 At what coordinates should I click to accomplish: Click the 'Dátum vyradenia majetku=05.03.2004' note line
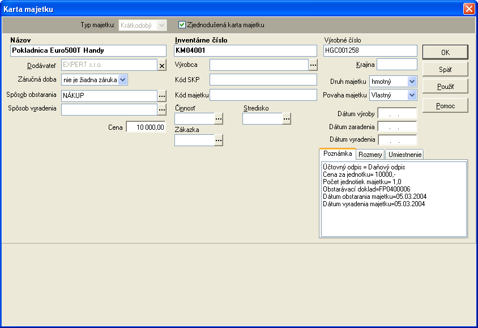[374, 203]
